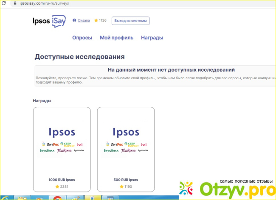Click the user avatar icon beside Oksana
276x200 pixels.
[75, 20]
